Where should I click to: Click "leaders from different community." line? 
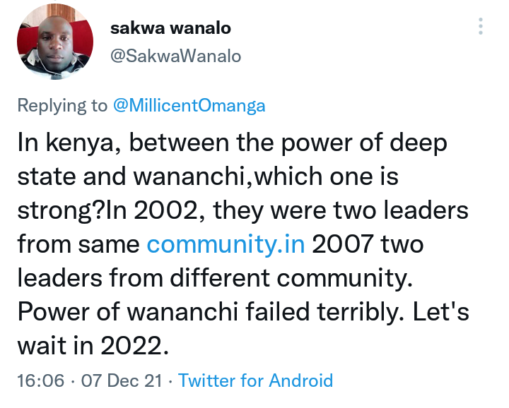[x=215, y=277]
